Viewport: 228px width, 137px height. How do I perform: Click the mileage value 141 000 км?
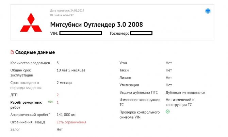[x=66, y=115]
